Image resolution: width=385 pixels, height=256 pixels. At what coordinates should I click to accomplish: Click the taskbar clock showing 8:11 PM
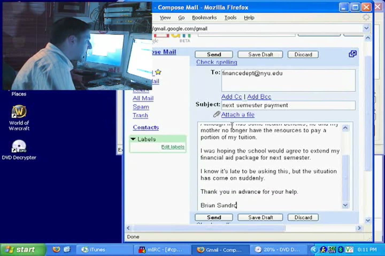(x=367, y=250)
